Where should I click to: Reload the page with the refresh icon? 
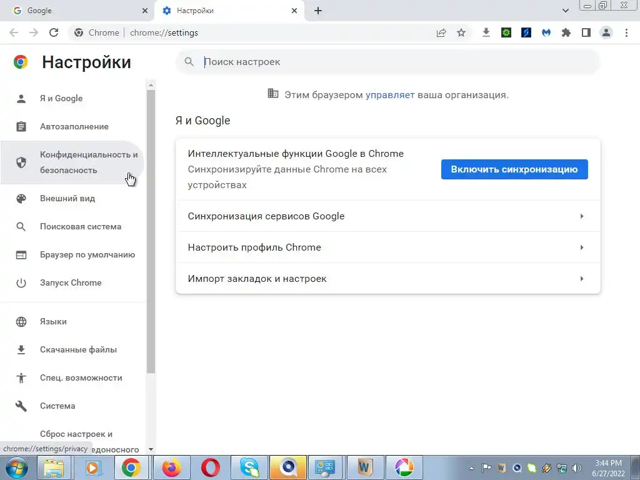[x=54, y=32]
